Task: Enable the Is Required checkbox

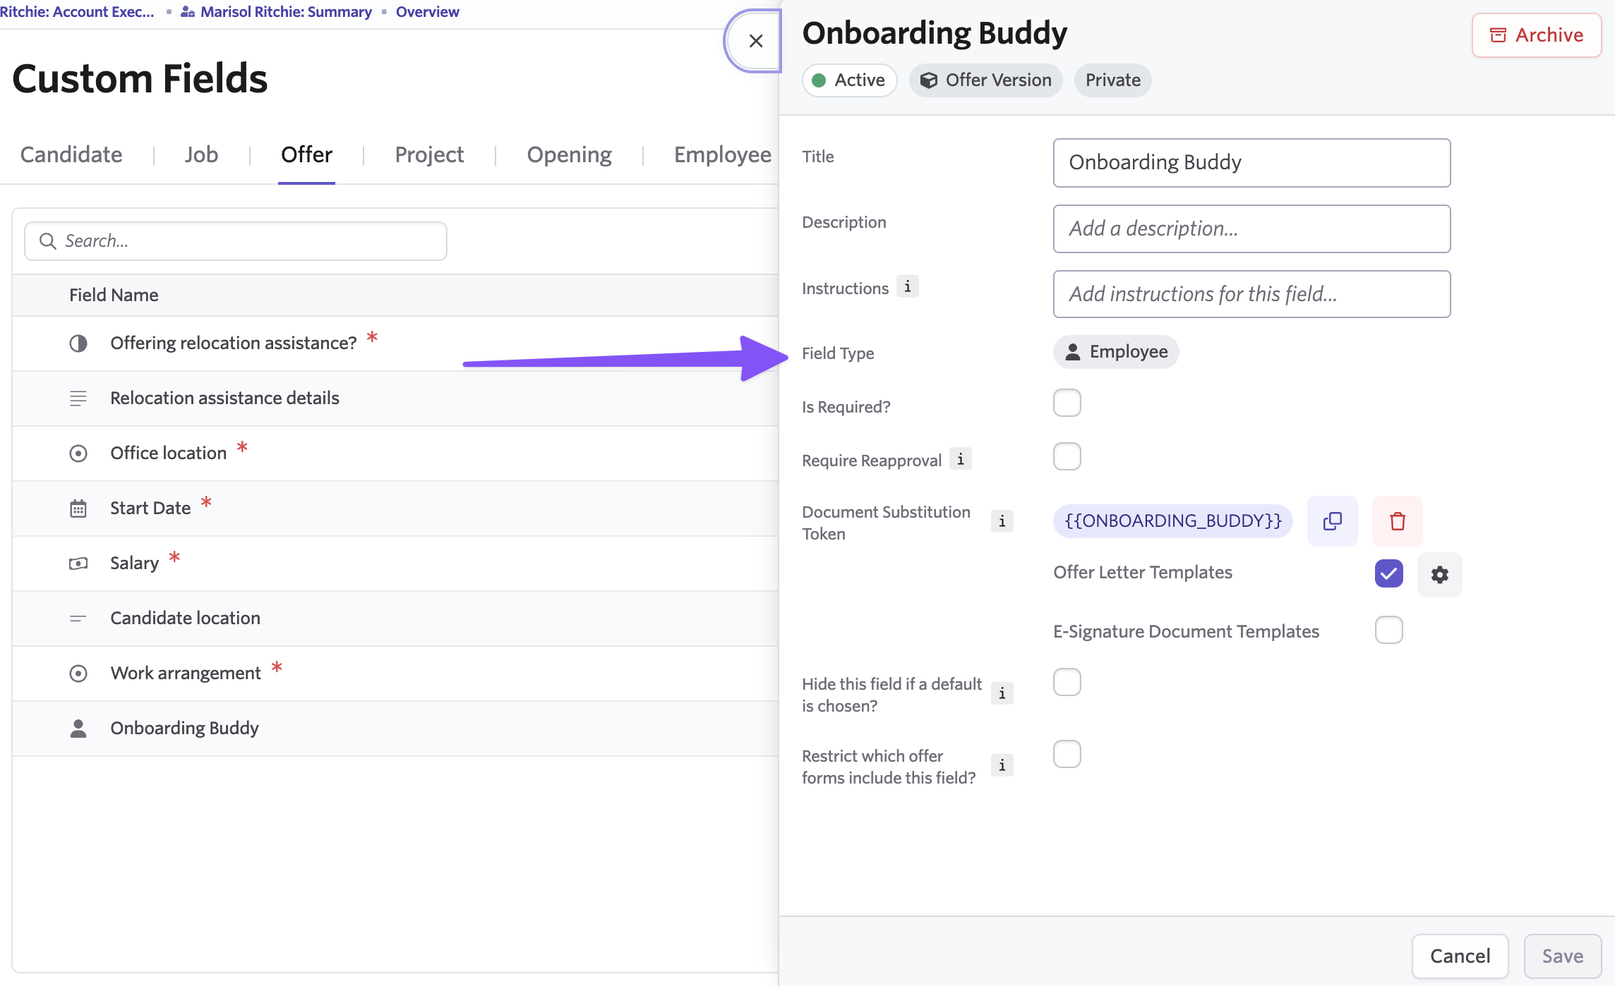Action: [x=1067, y=403]
